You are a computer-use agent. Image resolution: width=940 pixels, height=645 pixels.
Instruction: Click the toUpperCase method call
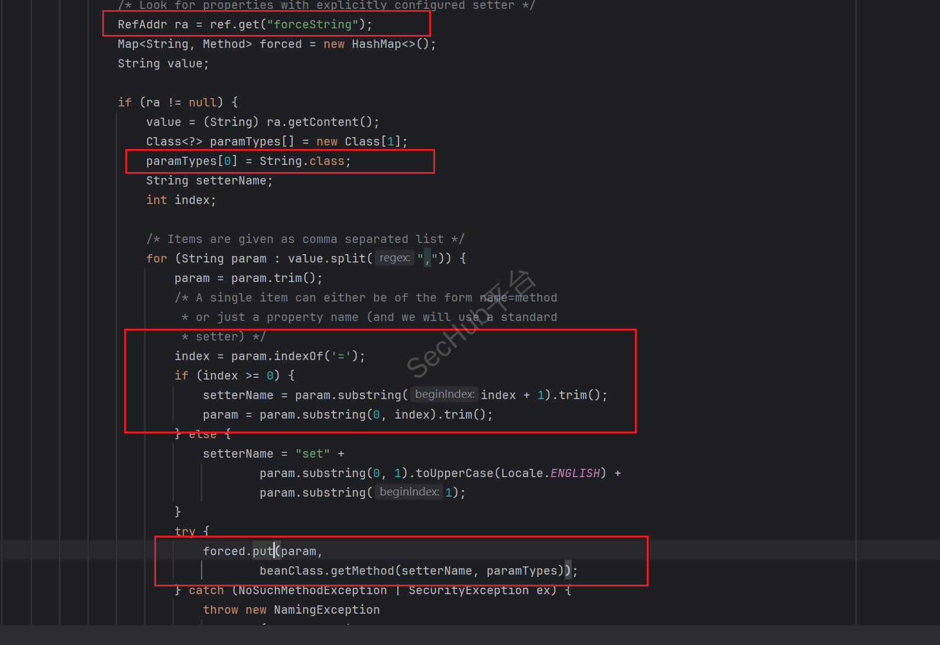(x=454, y=473)
